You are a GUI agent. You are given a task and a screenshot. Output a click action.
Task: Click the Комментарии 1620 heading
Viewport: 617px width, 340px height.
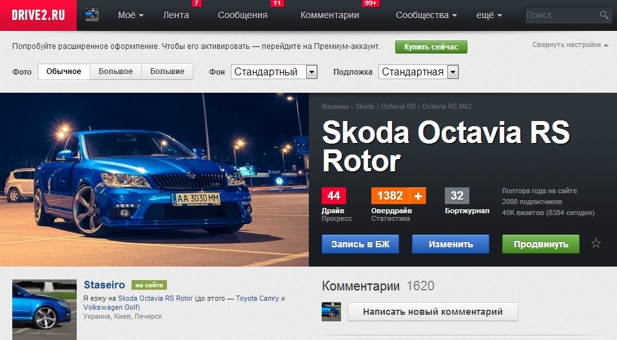pos(378,286)
